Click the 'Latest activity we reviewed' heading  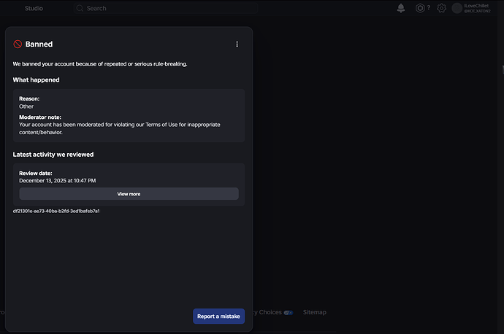click(53, 155)
